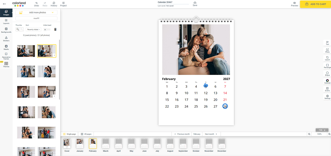This screenshot has height=156, width=331.
Task: Open the Calendar color settings tool
Action: [x=327, y=81]
